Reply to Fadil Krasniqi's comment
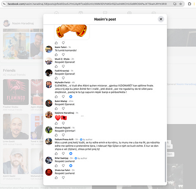 (63, 78)
